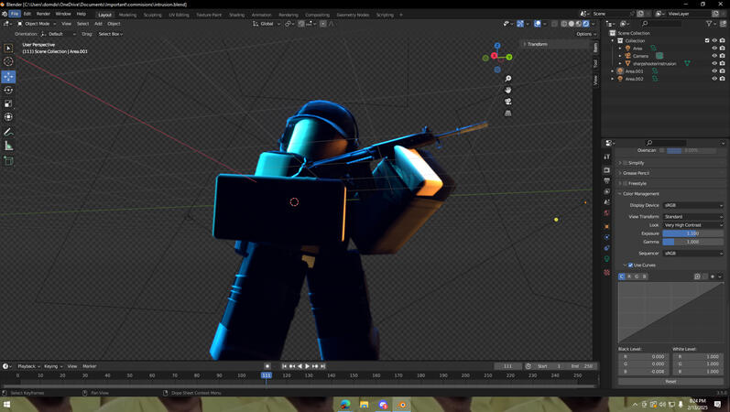Select the Scale tool
This screenshot has height=412, width=730.
point(8,103)
